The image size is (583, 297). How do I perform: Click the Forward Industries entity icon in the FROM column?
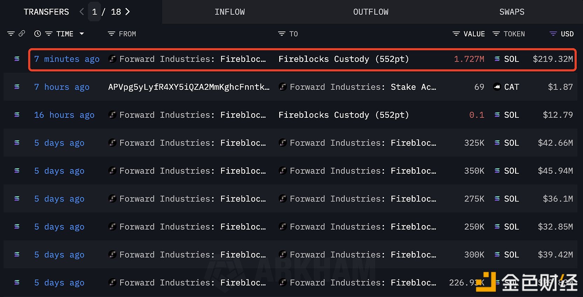(112, 59)
